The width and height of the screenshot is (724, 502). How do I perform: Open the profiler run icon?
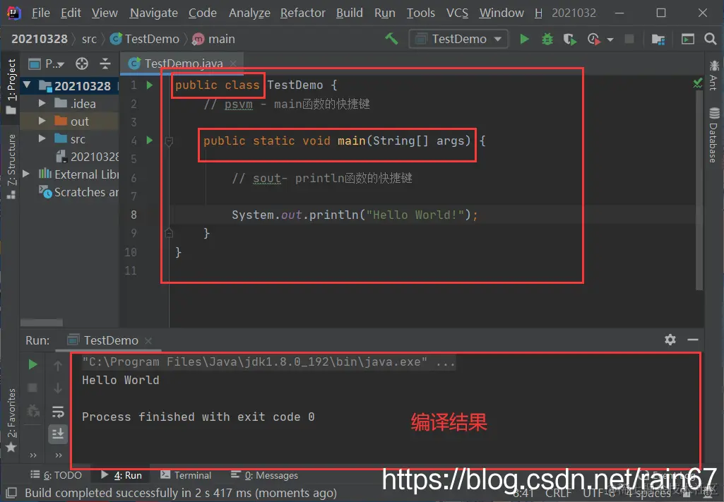click(594, 40)
